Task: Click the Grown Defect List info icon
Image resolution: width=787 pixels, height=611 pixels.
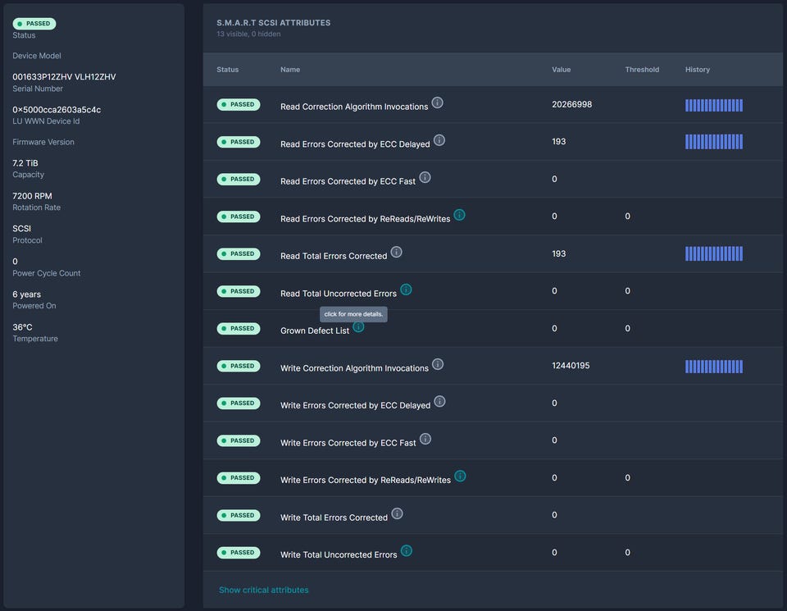Action: point(358,327)
